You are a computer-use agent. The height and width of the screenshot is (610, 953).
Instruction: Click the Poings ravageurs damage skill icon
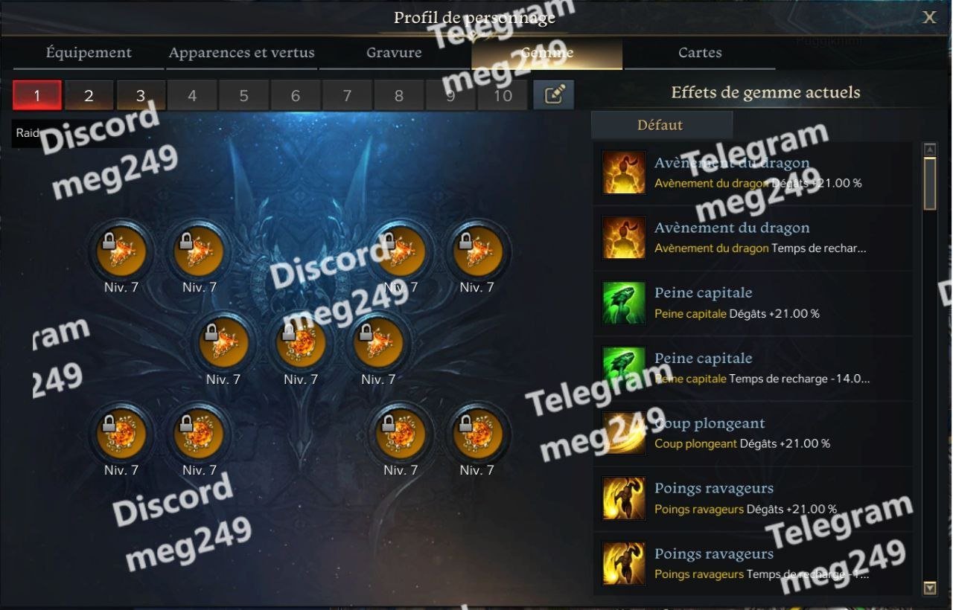tap(624, 498)
